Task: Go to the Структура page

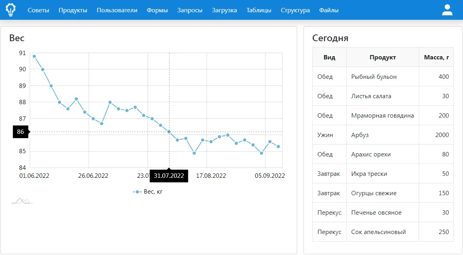Action: [x=295, y=10]
